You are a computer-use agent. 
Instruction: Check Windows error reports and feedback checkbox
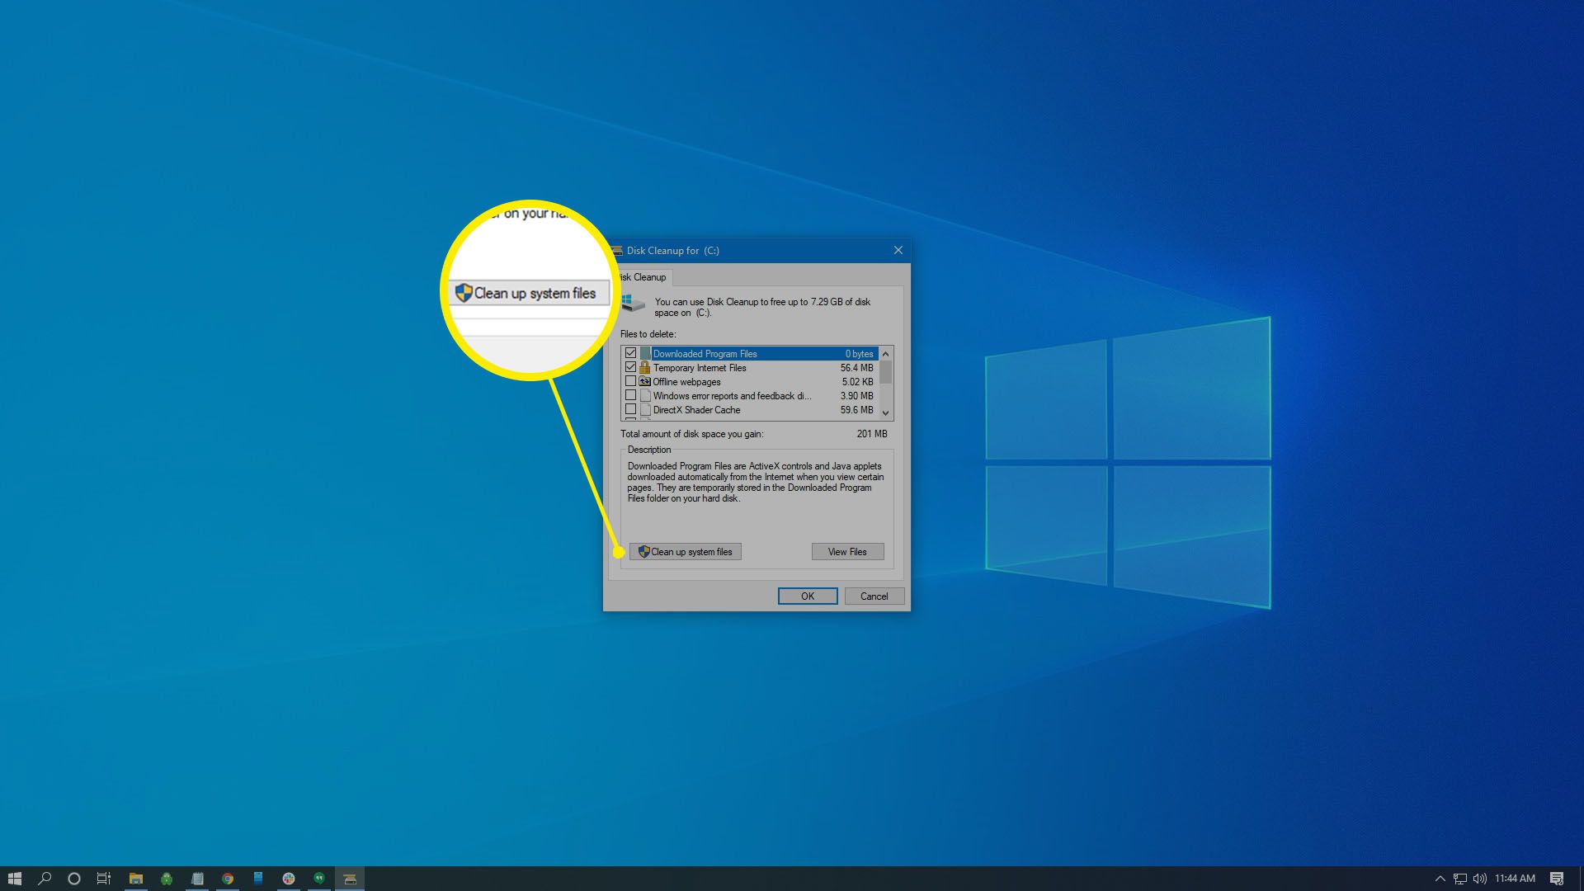630,395
